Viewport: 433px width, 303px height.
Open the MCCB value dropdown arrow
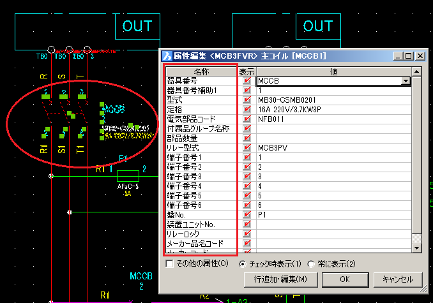coord(406,81)
